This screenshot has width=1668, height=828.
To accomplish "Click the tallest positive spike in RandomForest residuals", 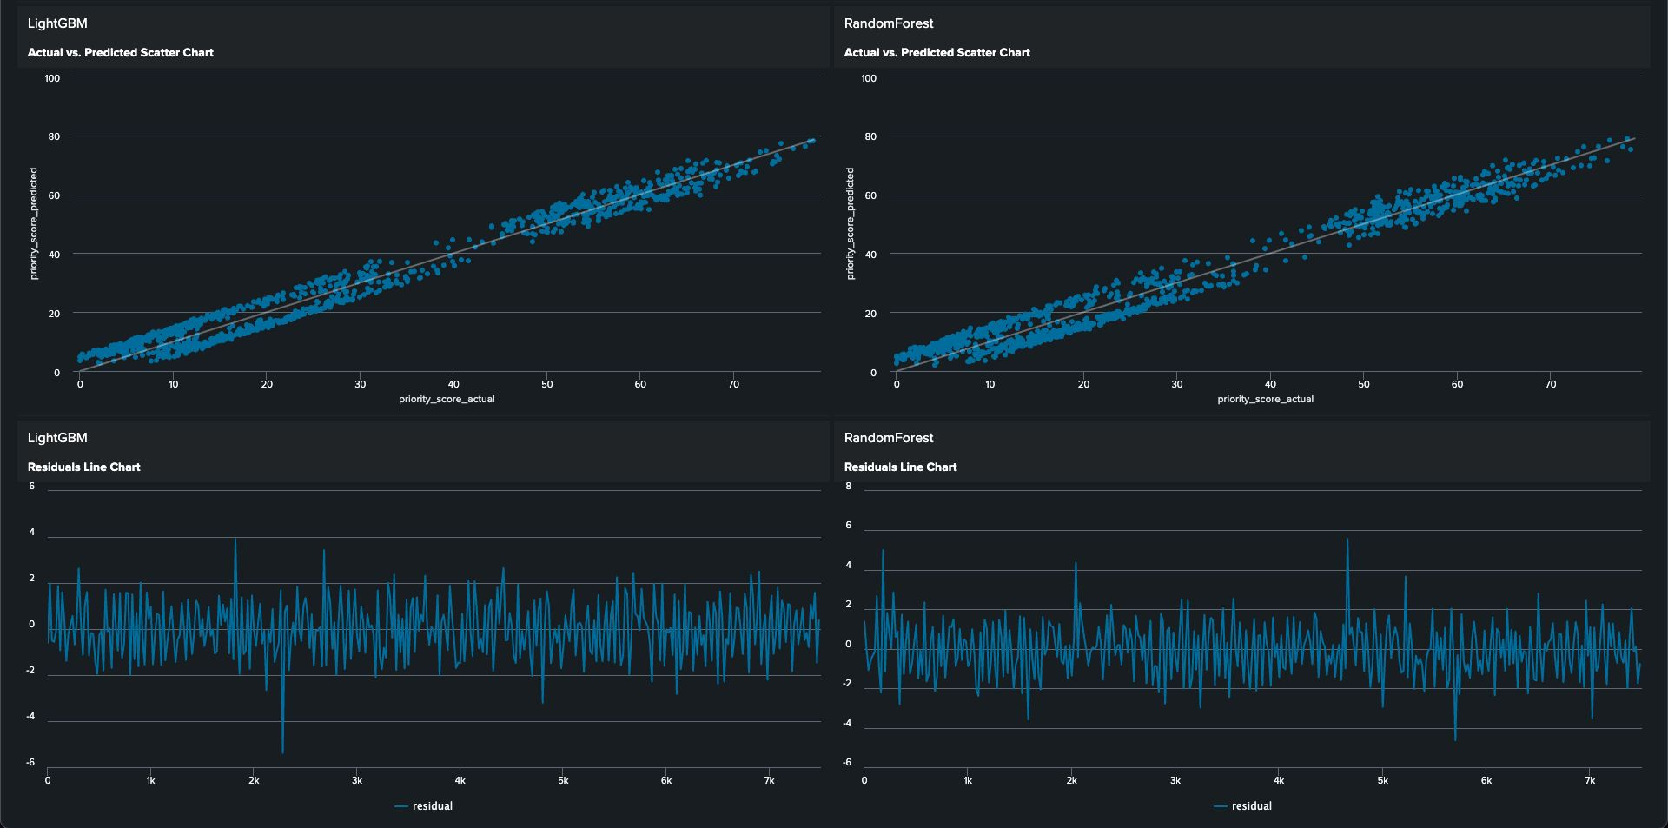I will point(1347,540).
